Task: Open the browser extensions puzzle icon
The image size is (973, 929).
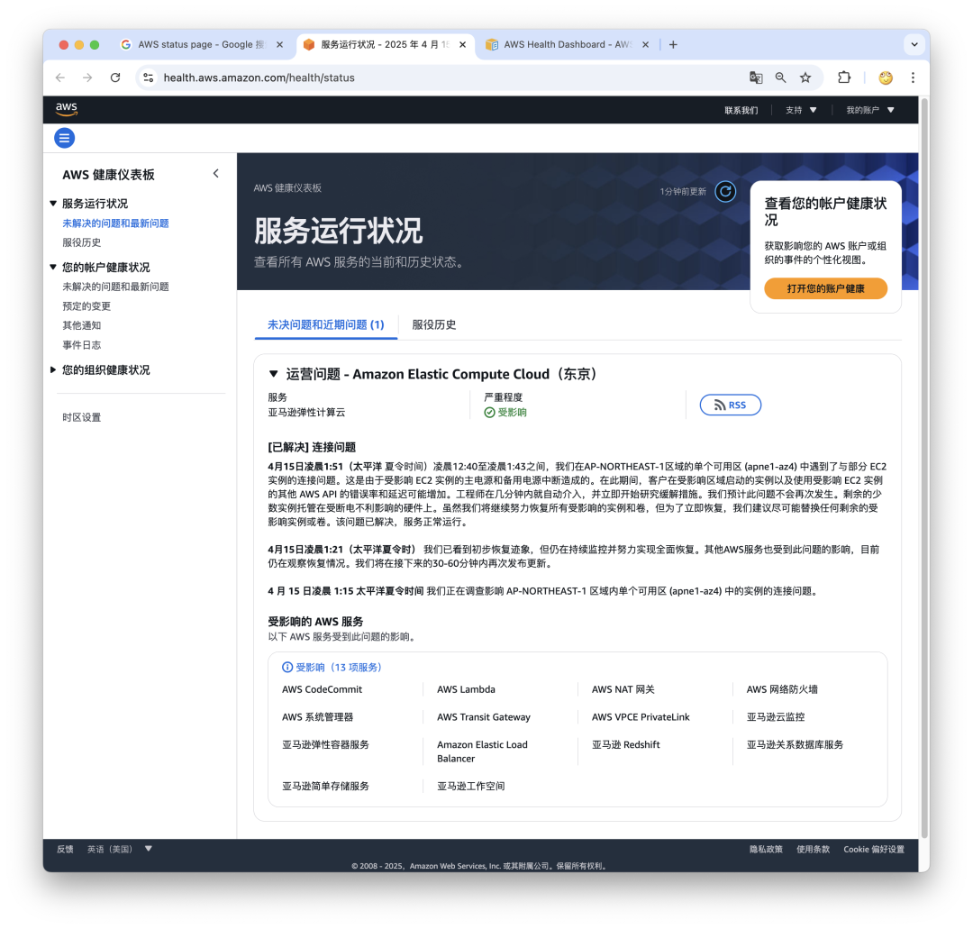Action: 844,77
